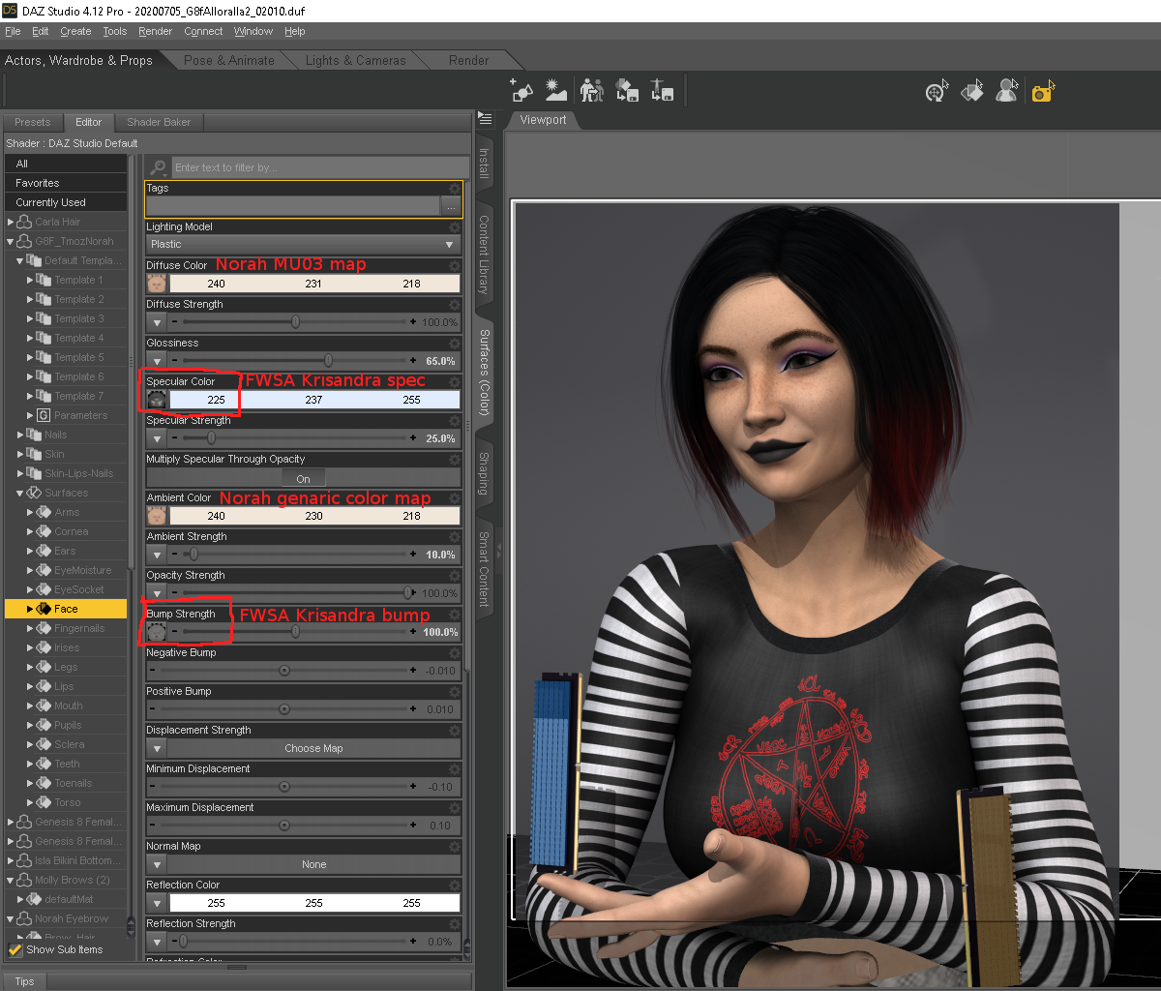Open the Diffuse Color gear settings

point(455,265)
